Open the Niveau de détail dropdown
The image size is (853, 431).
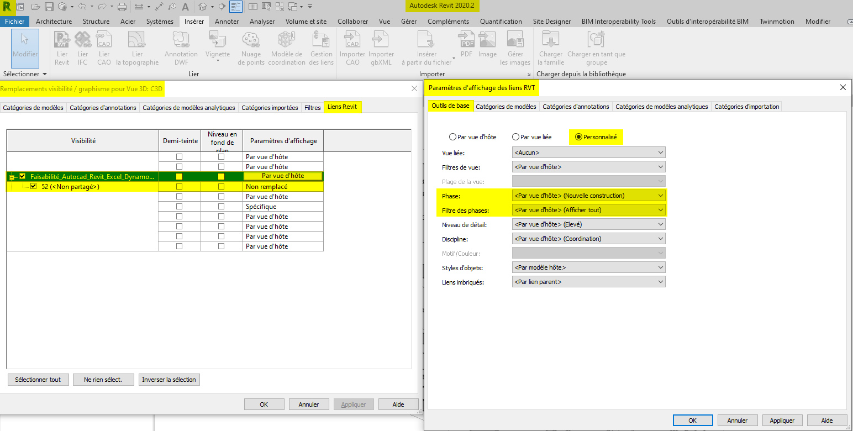click(x=588, y=224)
